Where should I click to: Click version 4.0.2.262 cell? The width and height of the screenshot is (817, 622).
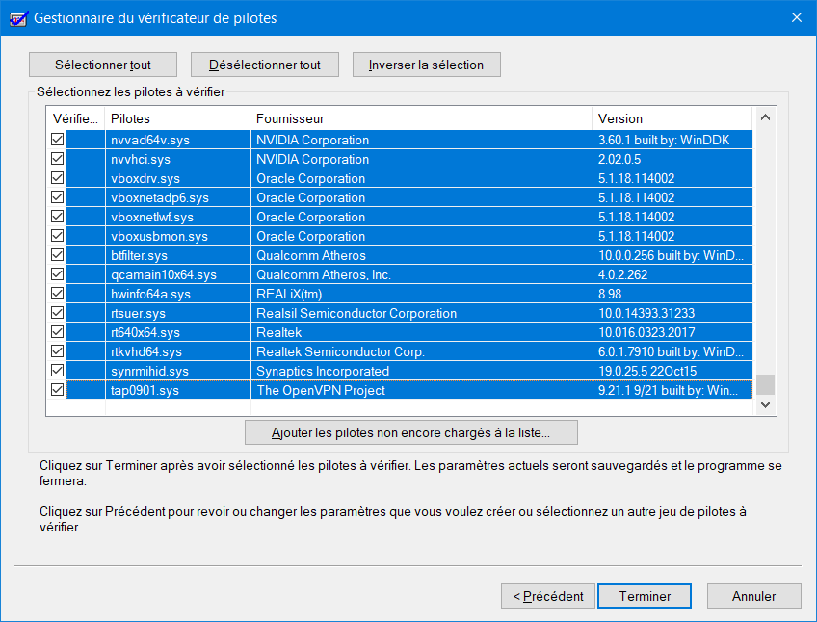click(x=672, y=274)
